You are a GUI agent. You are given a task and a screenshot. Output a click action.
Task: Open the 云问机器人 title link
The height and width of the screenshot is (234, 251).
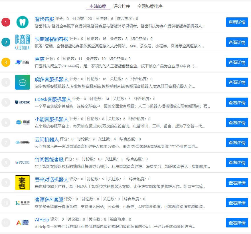coord(47,140)
